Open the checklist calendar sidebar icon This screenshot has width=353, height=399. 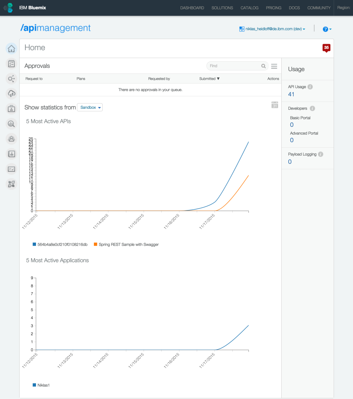[11, 64]
